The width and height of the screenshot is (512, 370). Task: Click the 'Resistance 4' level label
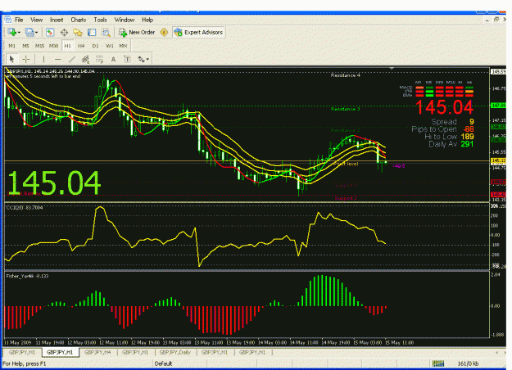click(345, 75)
